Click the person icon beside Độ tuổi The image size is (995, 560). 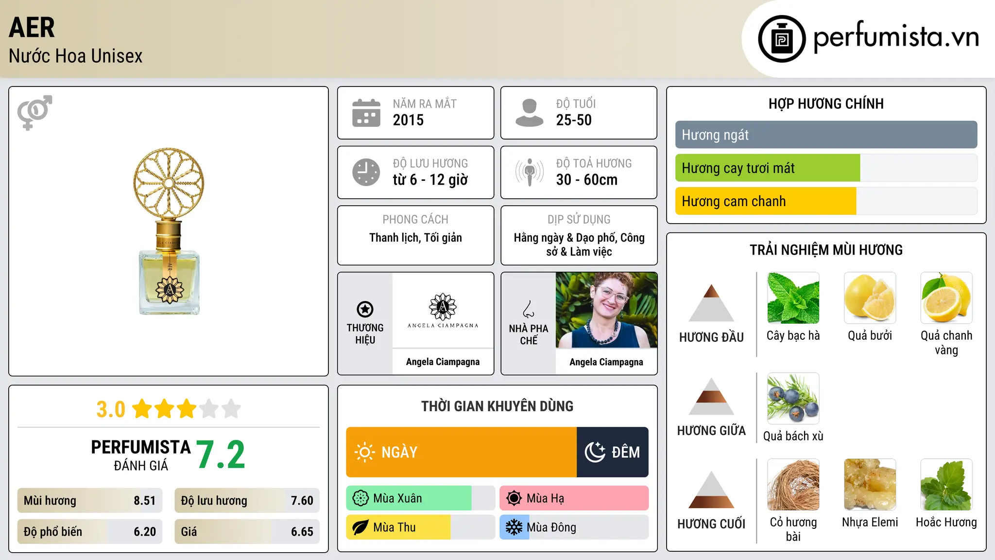pos(530,113)
